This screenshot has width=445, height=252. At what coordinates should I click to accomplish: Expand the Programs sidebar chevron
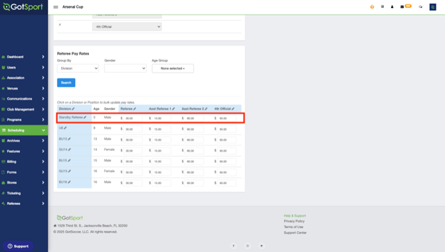pos(43,120)
